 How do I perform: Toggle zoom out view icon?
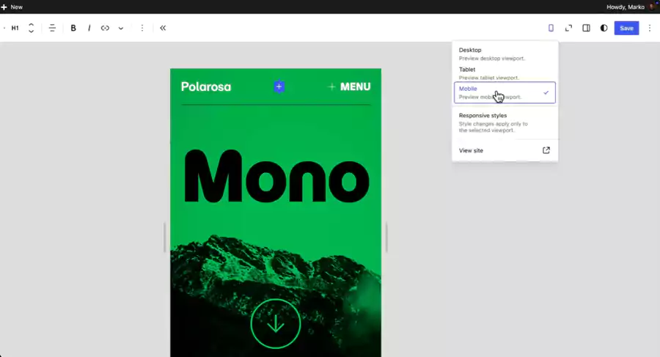568,28
